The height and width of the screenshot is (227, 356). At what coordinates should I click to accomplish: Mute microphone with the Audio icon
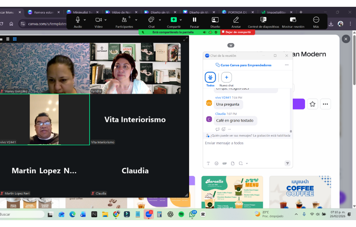point(78,20)
